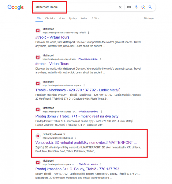Click the matterport.com › tag › trebic URL
Viewport: 172px width, 184px height.
pos(59,59)
